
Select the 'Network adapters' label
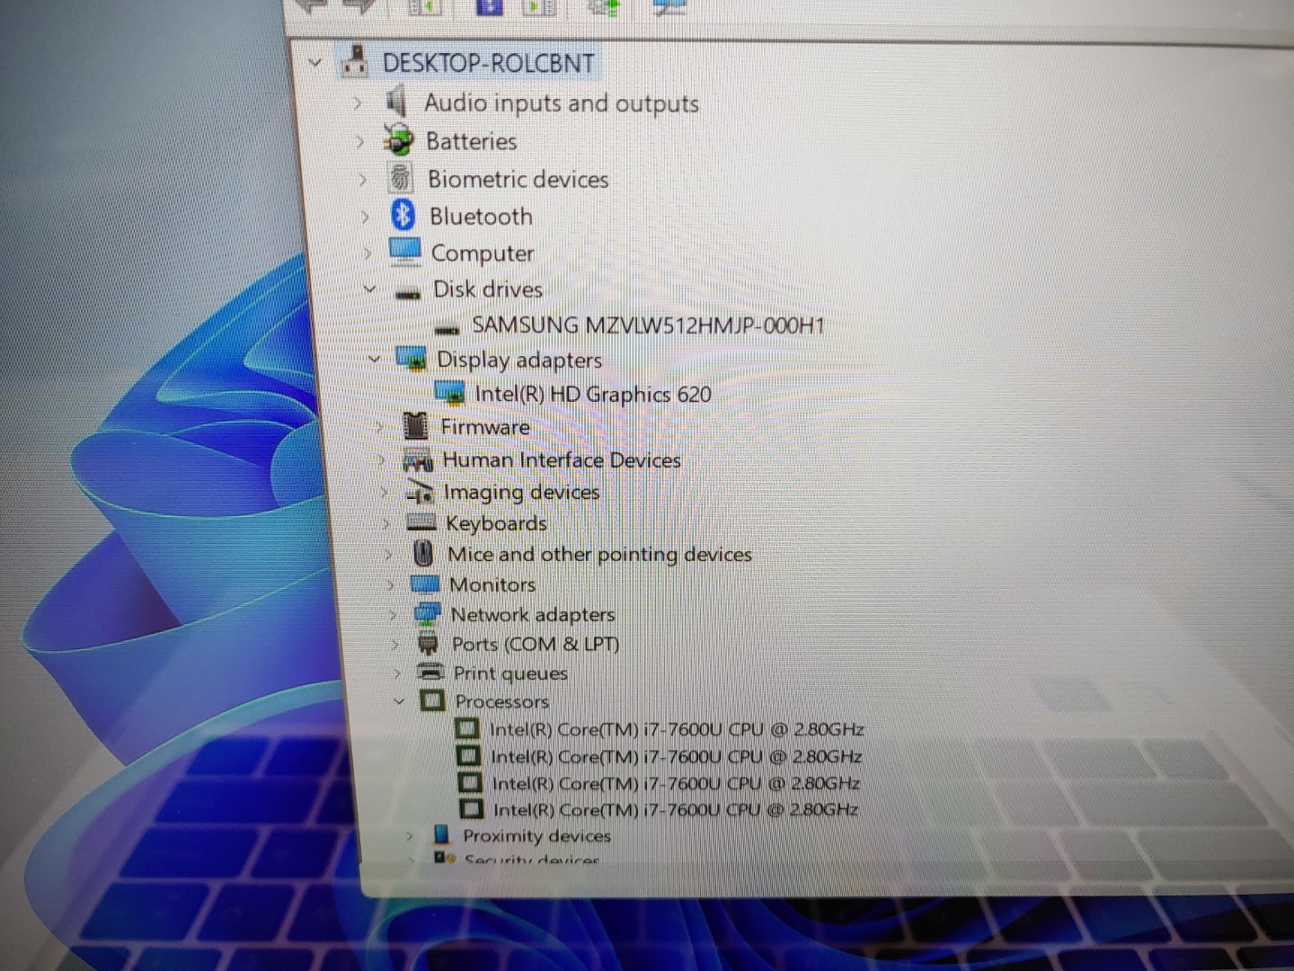click(x=533, y=615)
